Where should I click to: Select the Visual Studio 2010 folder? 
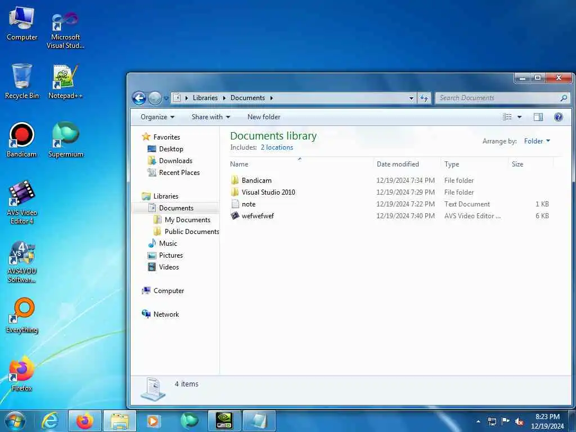[x=268, y=192]
